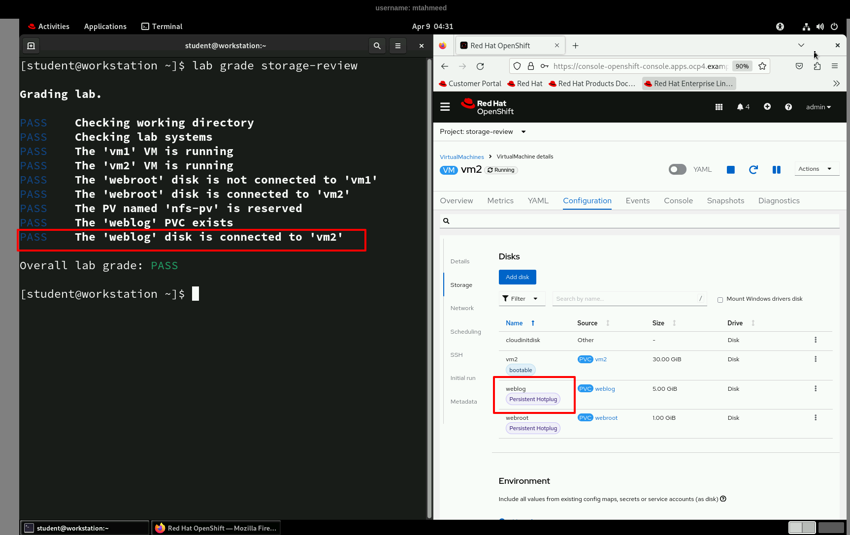This screenshot has height=535, width=850.
Task: Click the Add disk button
Action: coord(518,277)
